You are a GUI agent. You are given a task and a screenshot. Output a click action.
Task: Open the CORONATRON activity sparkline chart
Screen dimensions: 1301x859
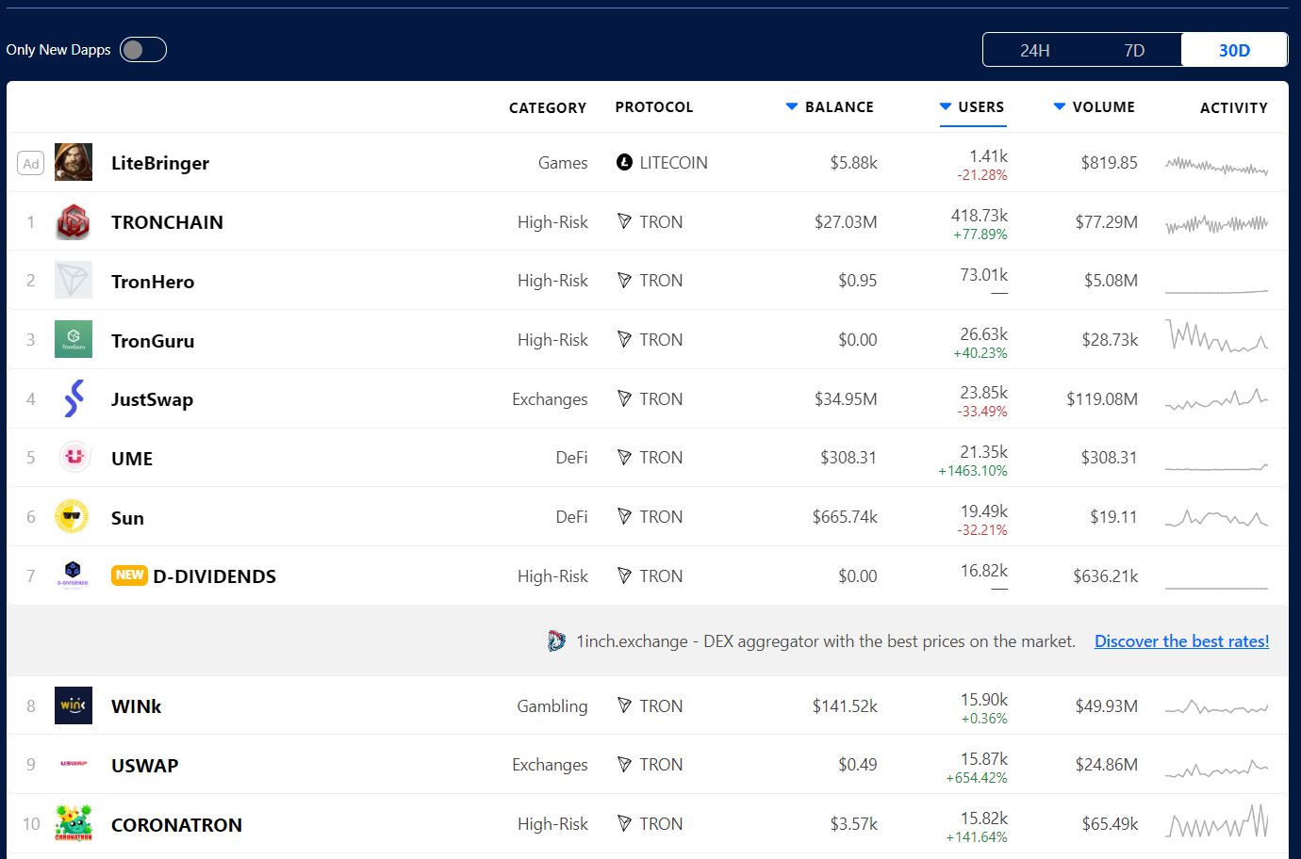[1217, 821]
